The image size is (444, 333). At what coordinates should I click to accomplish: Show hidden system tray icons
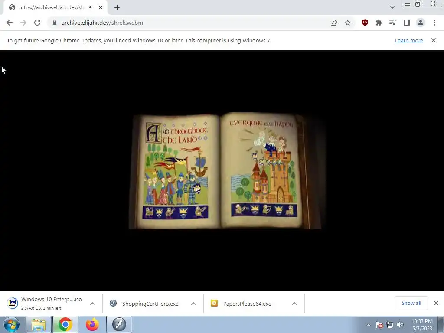[x=369, y=325]
